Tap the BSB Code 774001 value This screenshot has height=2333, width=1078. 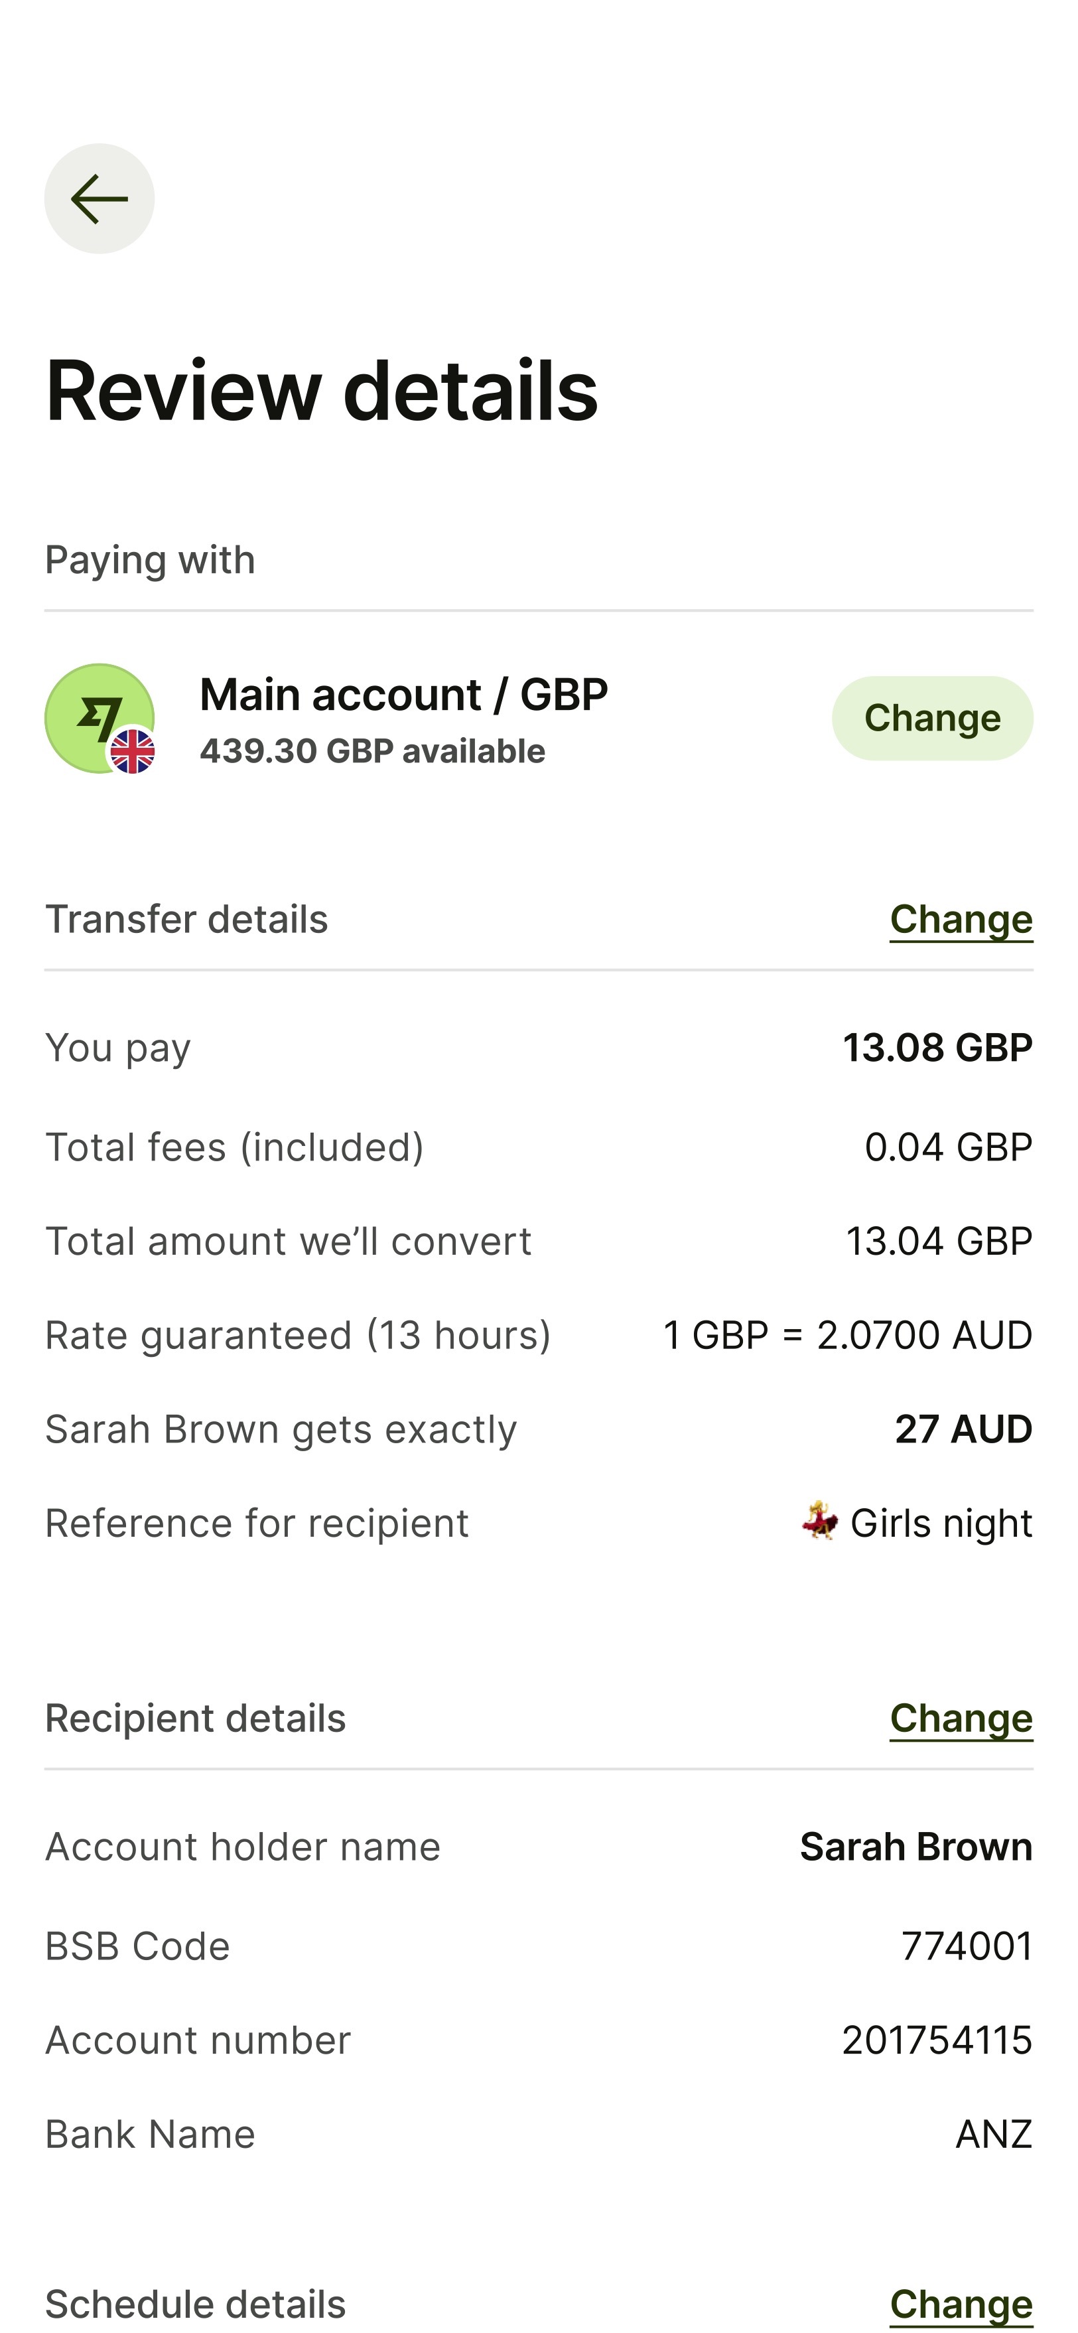click(967, 1946)
